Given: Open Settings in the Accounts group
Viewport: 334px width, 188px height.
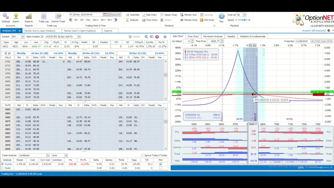Looking at the screenshot, I should pyautogui.click(x=5, y=18).
